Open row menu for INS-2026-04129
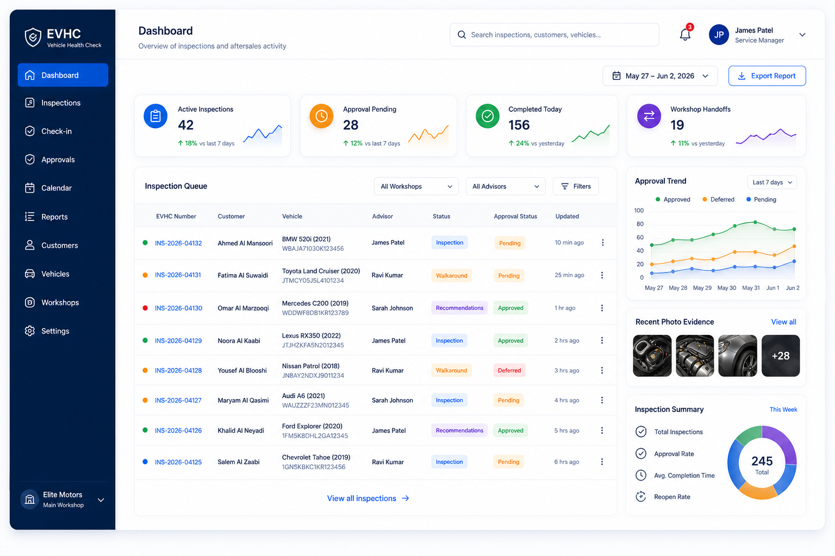The height and width of the screenshot is (556, 835). 602,340
